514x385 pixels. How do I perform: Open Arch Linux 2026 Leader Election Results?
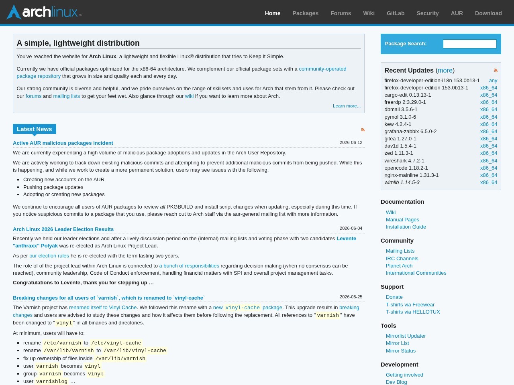[63, 229]
